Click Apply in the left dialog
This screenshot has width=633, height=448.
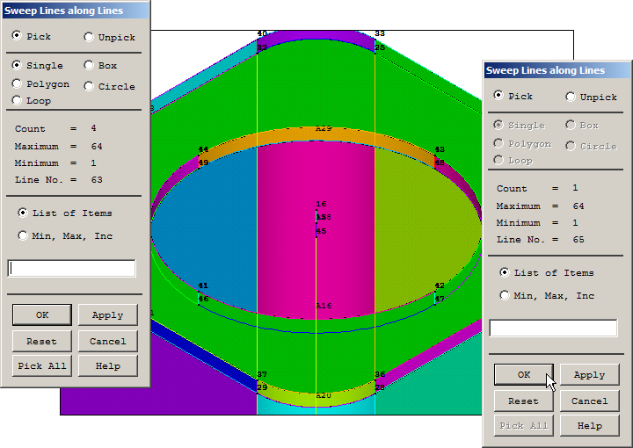coord(108,315)
